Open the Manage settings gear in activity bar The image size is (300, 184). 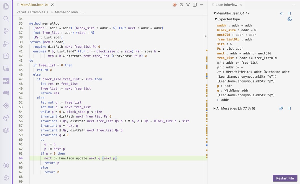6,178
